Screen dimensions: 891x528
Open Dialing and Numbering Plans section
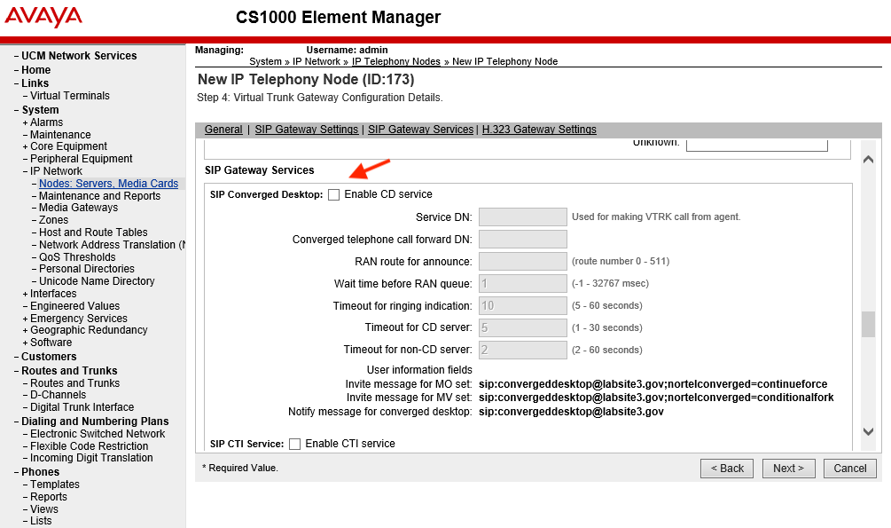(x=95, y=422)
